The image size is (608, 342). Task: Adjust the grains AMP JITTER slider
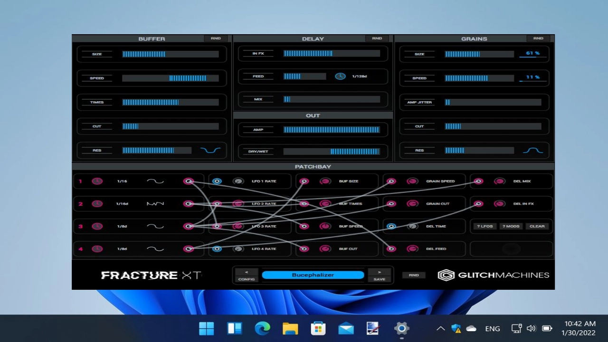click(x=493, y=102)
